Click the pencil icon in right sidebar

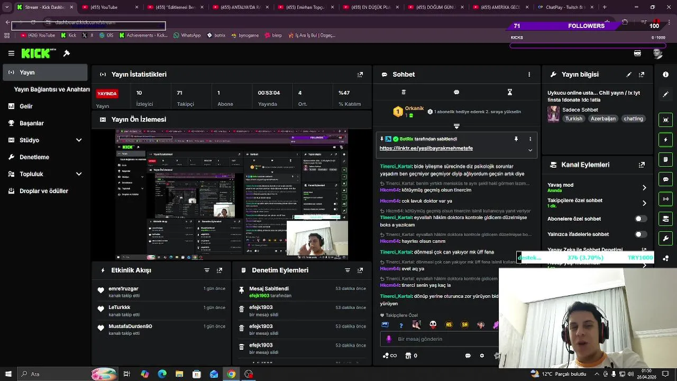click(x=666, y=94)
